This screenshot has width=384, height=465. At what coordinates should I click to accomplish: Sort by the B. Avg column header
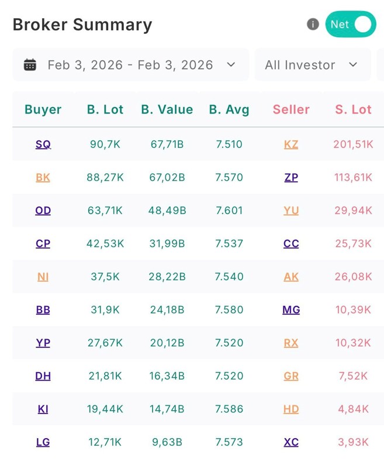coord(229,109)
